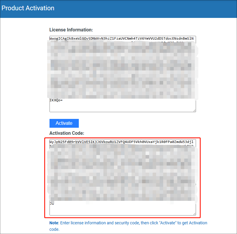Click the Activation Code box resize handle
This screenshot has width=237, height=234.
(195, 214)
